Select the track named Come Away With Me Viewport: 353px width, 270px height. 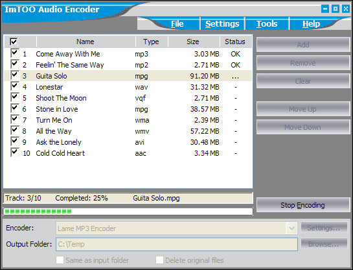(68, 54)
